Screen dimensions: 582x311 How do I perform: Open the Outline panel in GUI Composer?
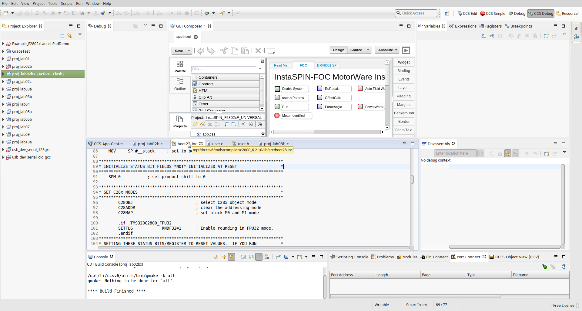pyautogui.click(x=180, y=84)
